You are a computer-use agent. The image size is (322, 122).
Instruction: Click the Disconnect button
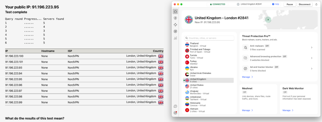click(305, 4)
